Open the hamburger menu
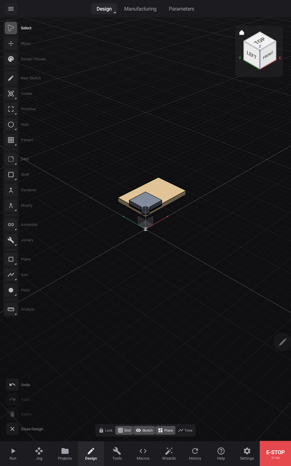 tap(11, 9)
